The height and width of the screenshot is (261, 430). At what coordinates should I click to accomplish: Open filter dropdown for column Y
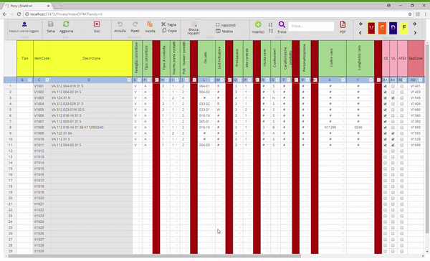(x=371, y=80)
